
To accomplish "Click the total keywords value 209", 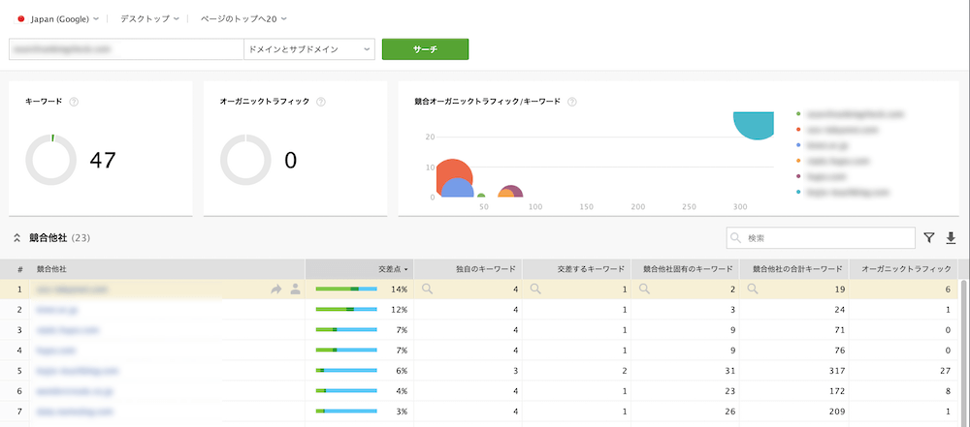I will (835, 411).
